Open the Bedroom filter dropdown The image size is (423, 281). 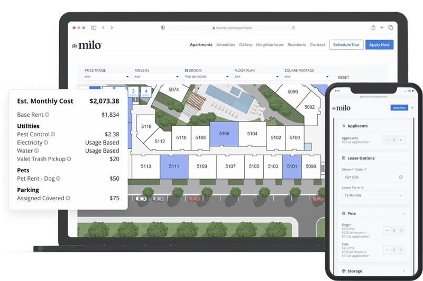coord(206,77)
